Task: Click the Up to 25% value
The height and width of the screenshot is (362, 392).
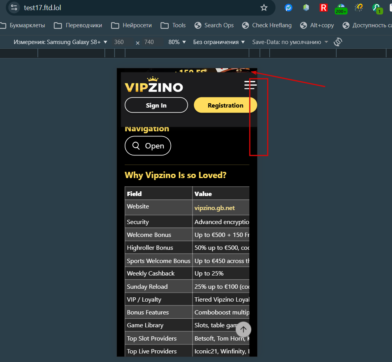Action: click(x=221, y=273)
